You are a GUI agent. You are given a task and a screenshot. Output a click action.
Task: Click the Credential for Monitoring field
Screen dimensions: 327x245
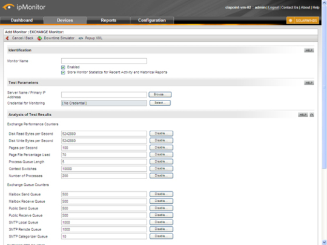tap(104, 103)
